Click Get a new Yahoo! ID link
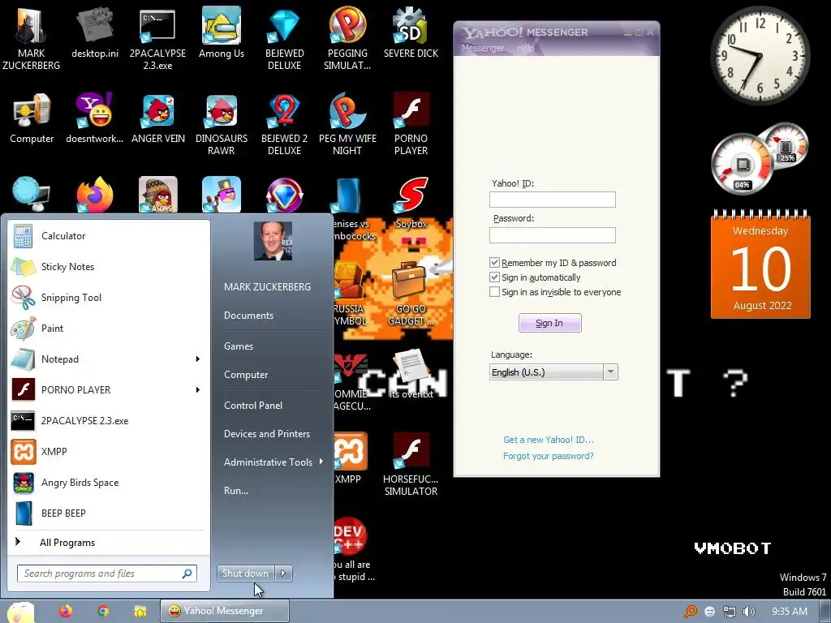Image resolution: width=831 pixels, height=623 pixels. 549,440
